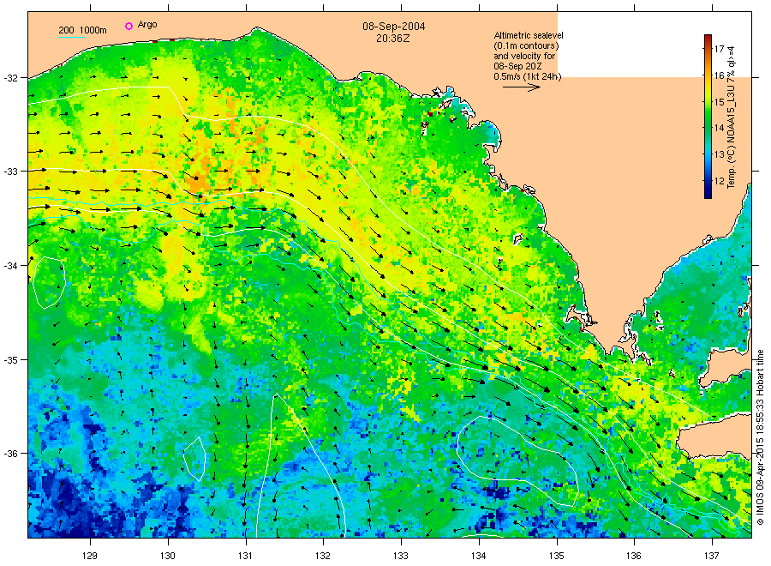Click the 129 longitude axis label

(x=90, y=556)
